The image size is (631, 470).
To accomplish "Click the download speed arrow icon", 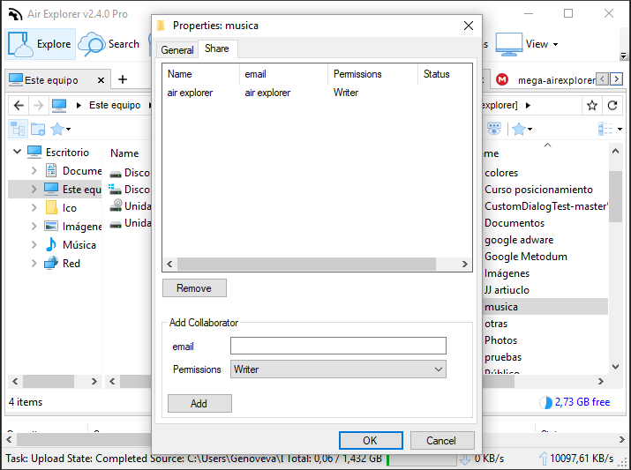I will 465,459.
